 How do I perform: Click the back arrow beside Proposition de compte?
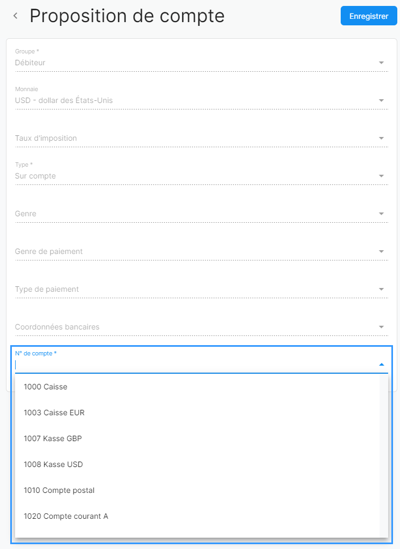(x=16, y=16)
